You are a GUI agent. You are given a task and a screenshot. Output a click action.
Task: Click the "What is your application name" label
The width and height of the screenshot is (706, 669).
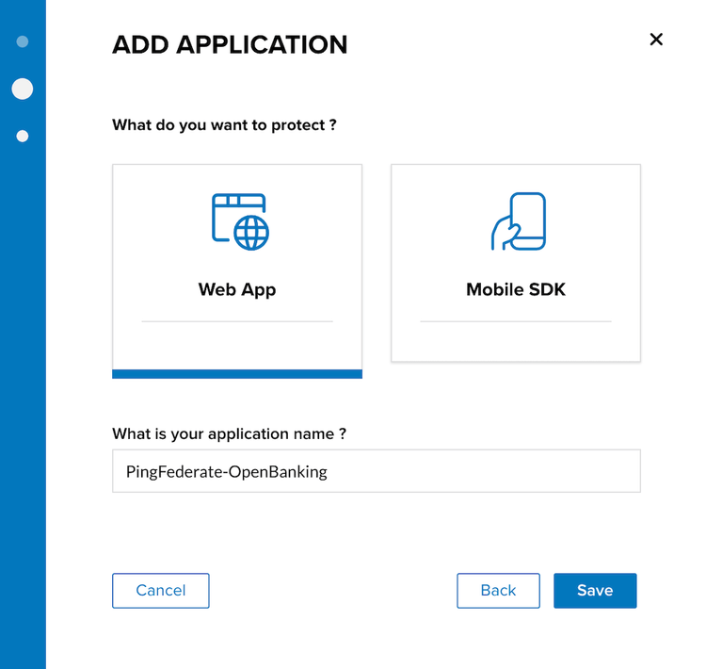point(229,433)
